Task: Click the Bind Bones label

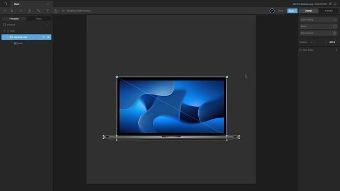Action: pos(308,50)
